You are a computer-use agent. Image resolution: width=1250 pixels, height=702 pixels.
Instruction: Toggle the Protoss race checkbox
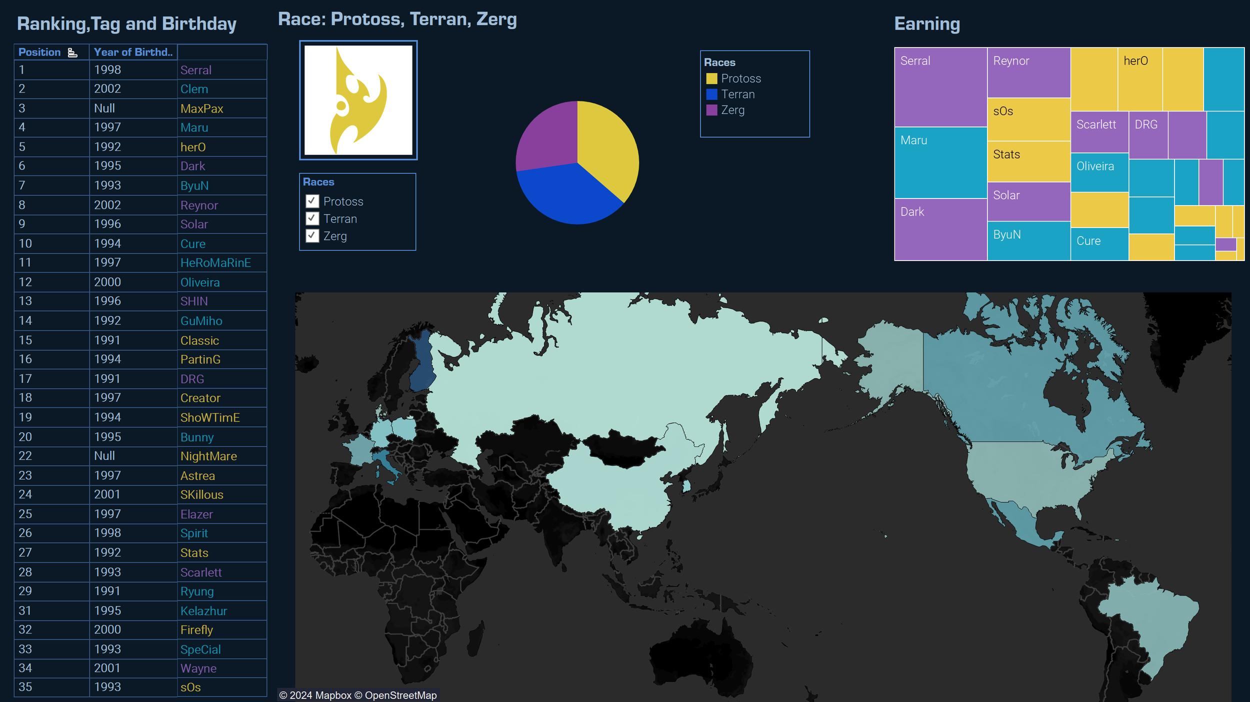(312, 201)
